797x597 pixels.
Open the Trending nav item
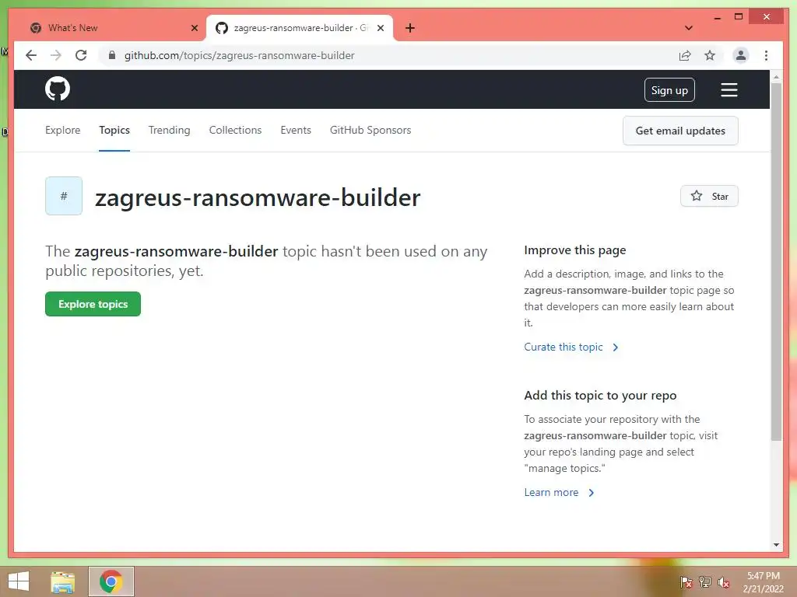(x=169, y=130)
